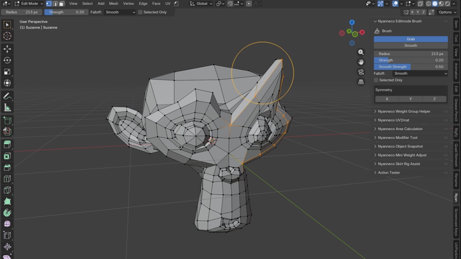Expand Nyanneco Weight Group Helper panel
The image size is (461, 259).
404,112
